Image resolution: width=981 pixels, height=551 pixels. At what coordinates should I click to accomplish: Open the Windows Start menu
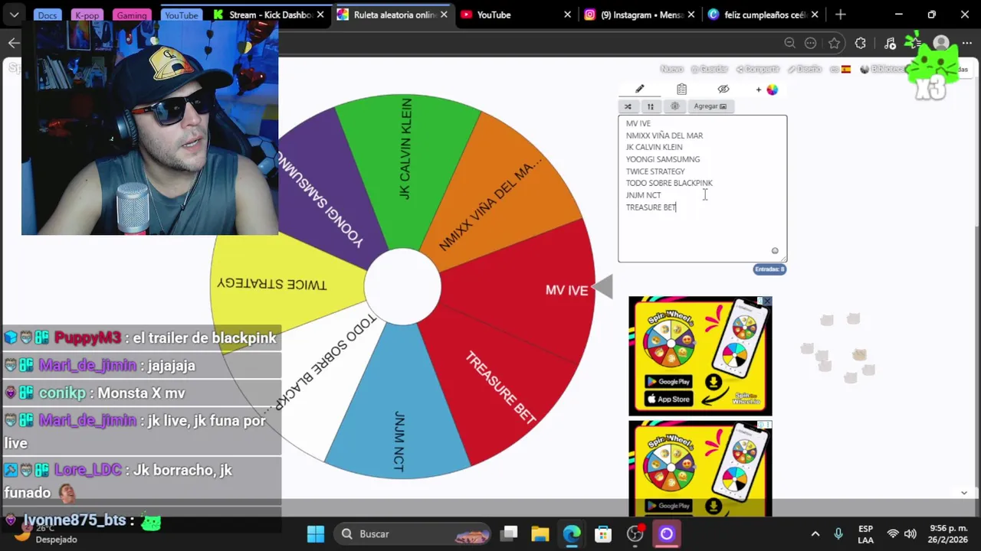tap(316, 533)
